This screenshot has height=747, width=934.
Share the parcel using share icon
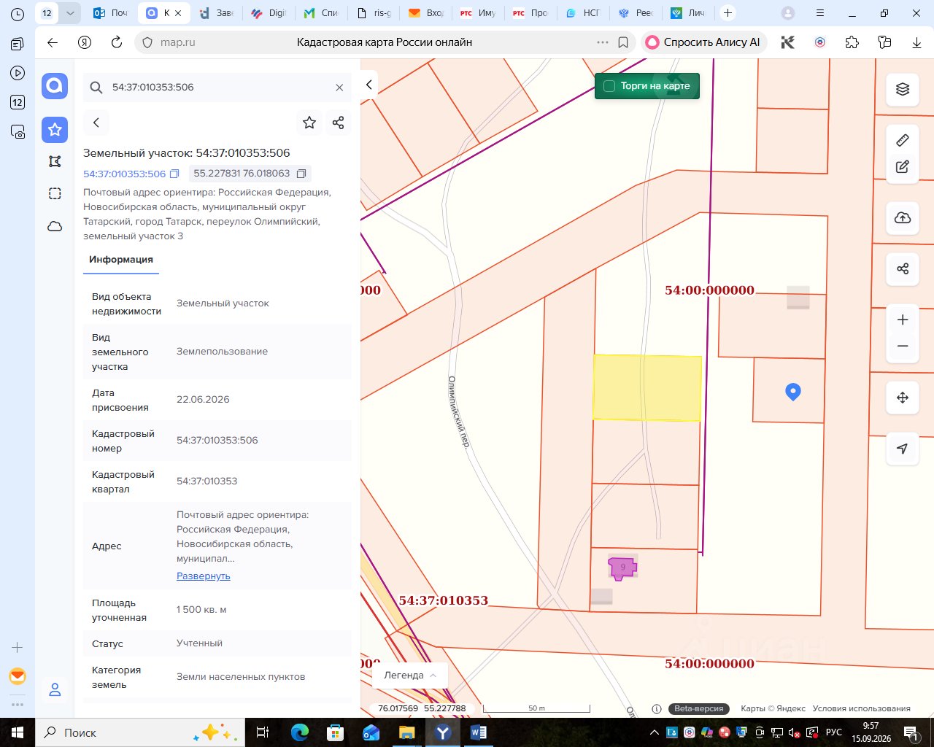pos(338,123)
